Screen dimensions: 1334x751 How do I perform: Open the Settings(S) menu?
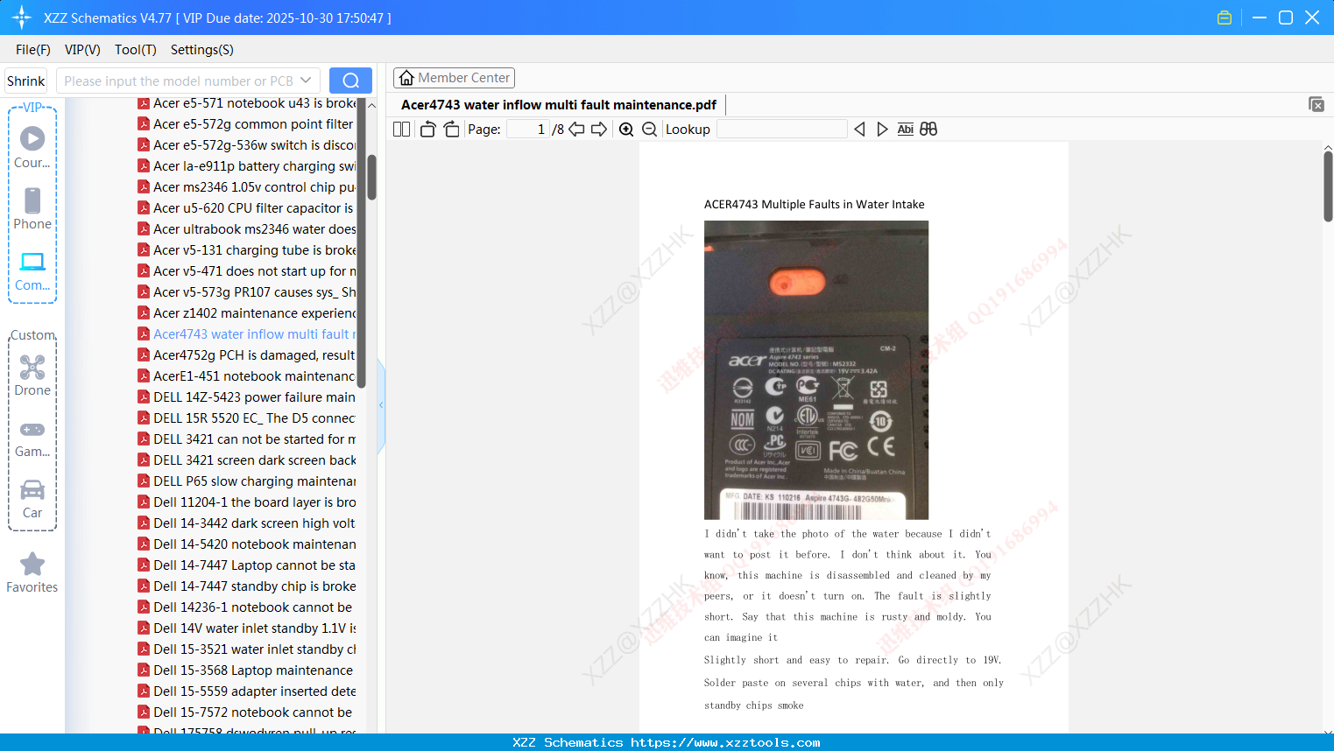coord(202,50)
